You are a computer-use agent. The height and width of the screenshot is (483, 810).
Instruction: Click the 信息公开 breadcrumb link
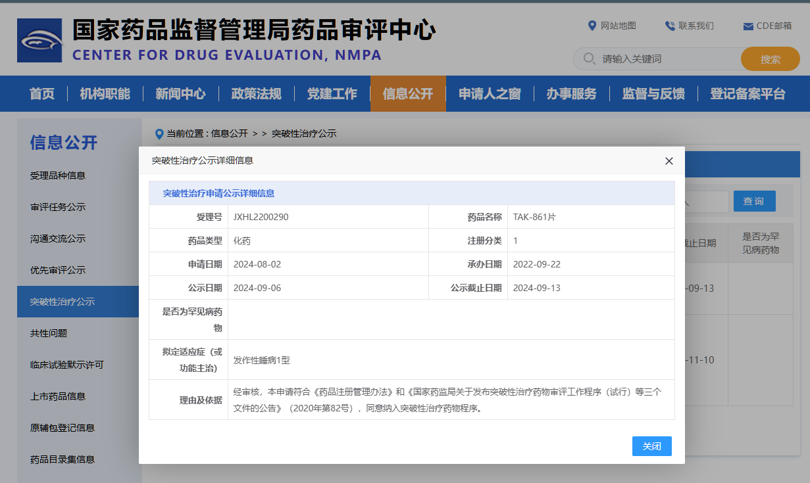tap(229, 133)
